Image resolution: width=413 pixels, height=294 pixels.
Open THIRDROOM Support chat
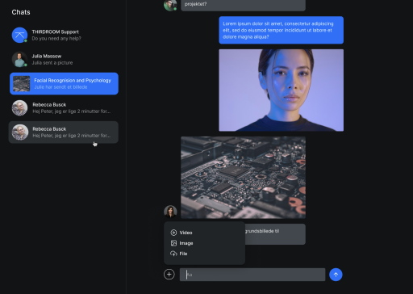64,35
